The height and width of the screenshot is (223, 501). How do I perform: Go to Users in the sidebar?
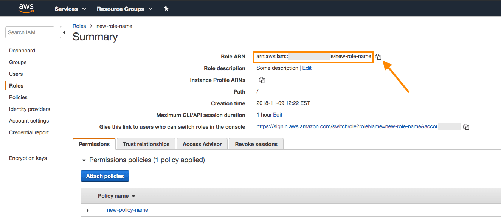(16, 74)
